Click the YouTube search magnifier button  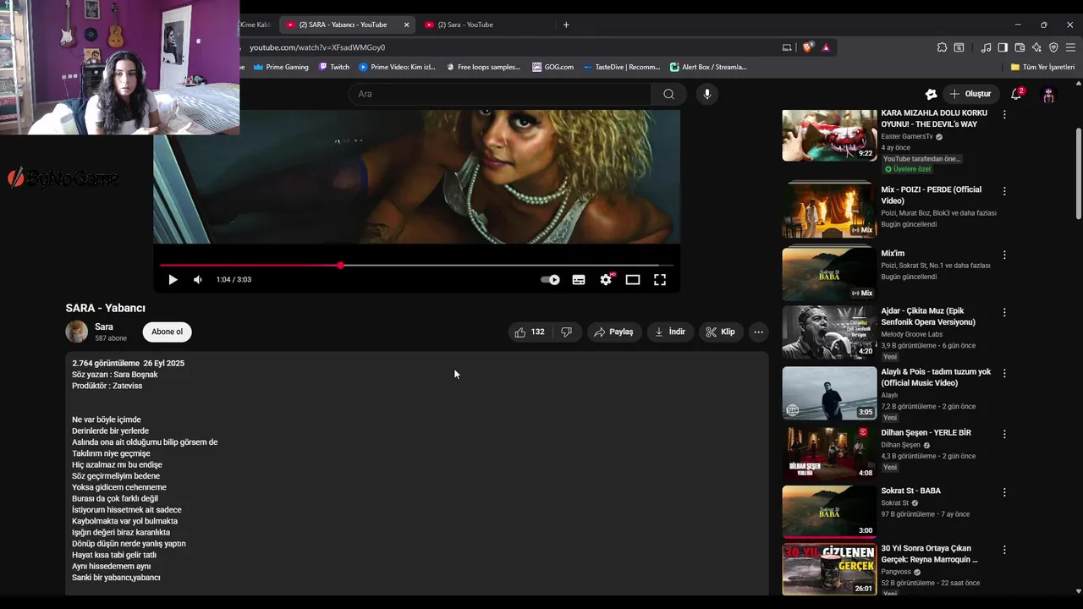[x=669, y=94]
